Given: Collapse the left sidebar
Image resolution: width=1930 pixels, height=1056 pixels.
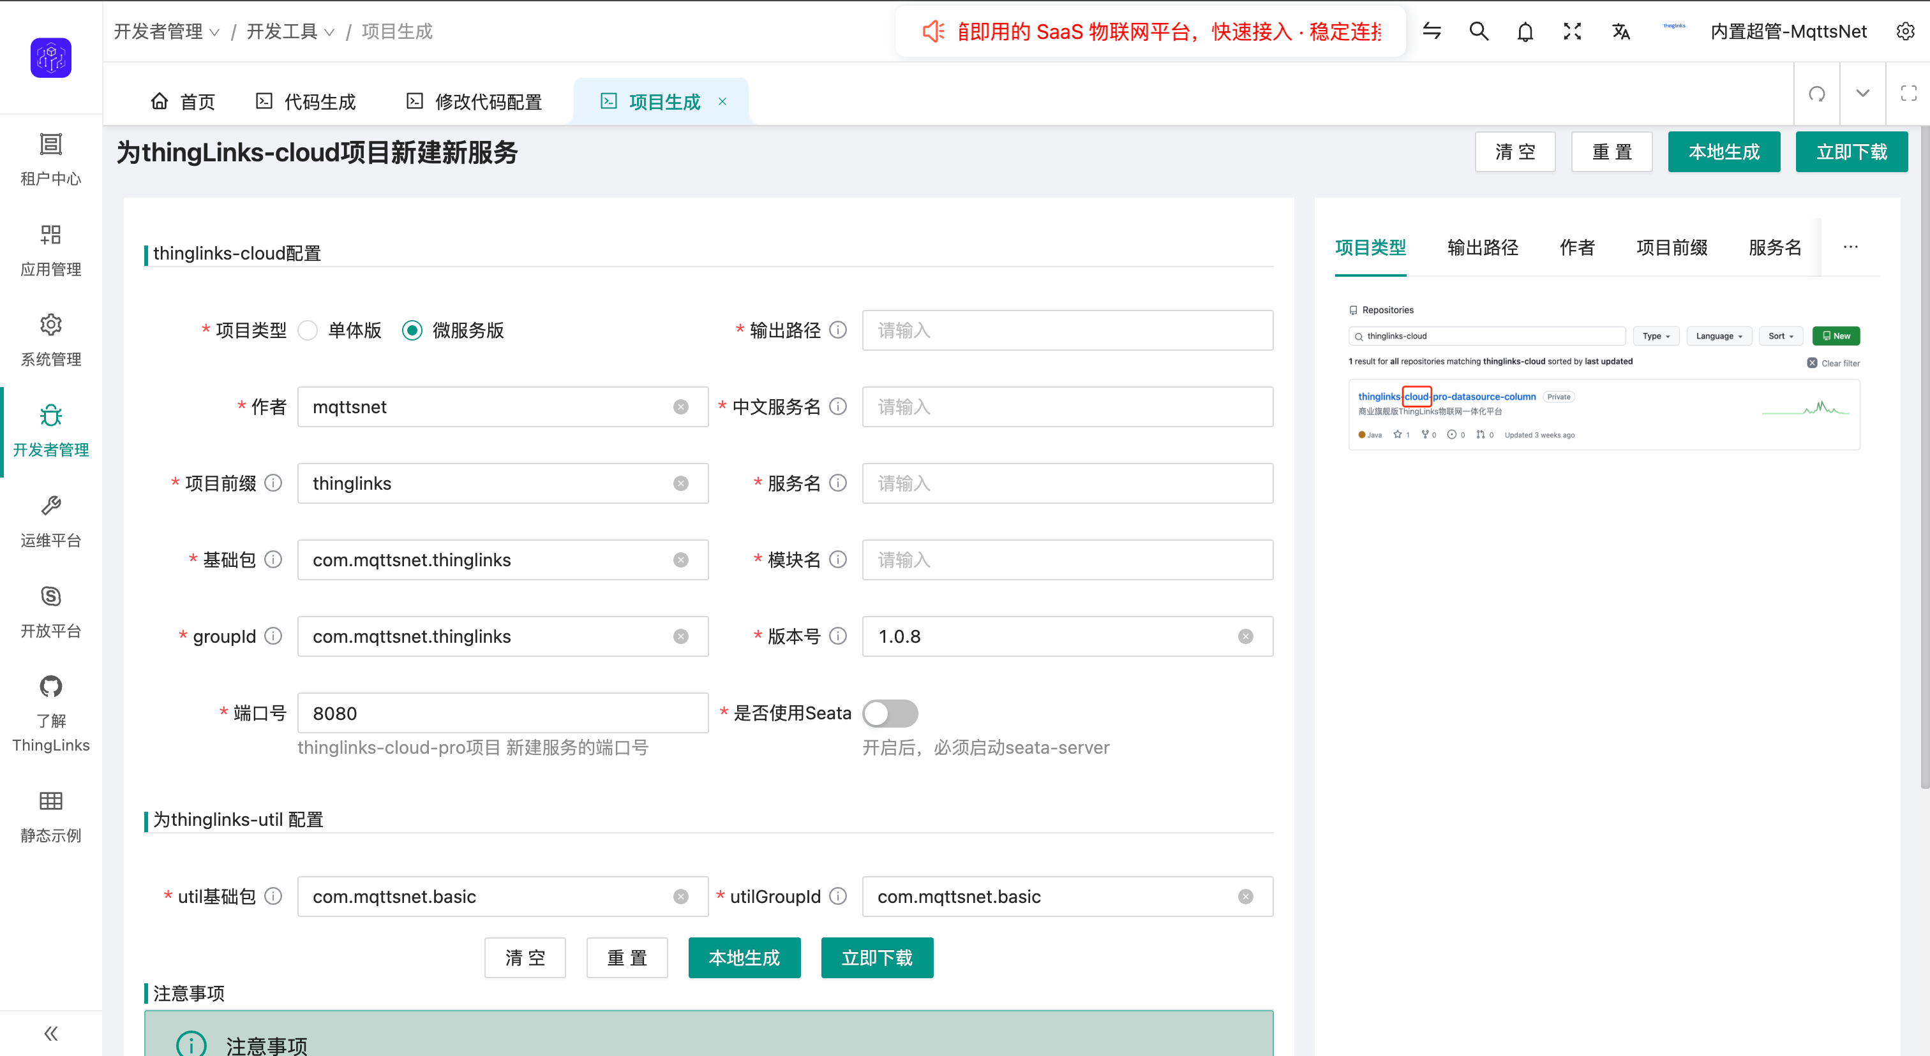Looking at the screenshot, I should click(x=51, y=1034).
